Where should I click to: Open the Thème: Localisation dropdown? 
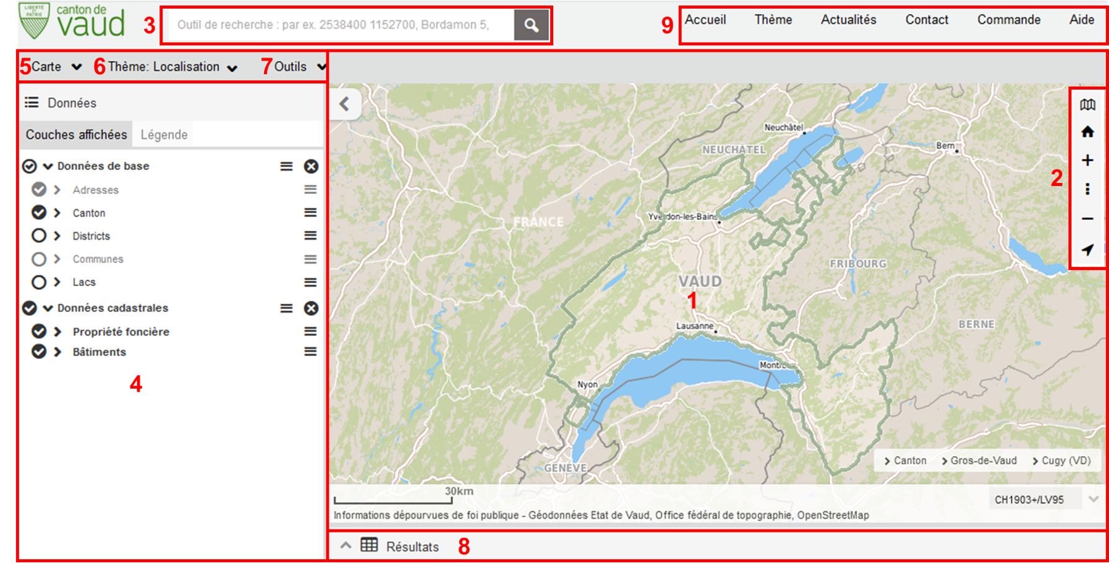tap(172, 67)
